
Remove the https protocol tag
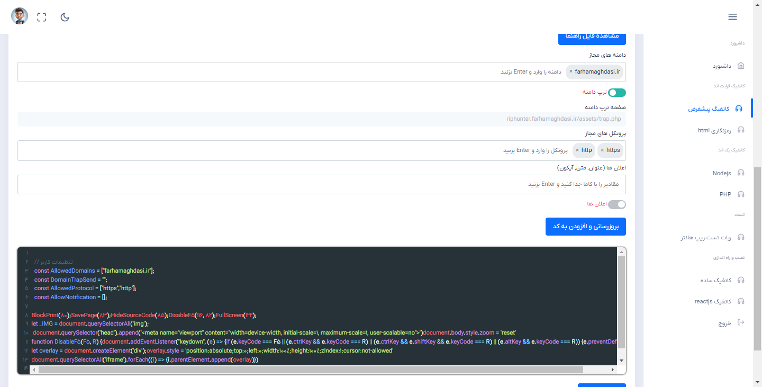tap(602, 150)
